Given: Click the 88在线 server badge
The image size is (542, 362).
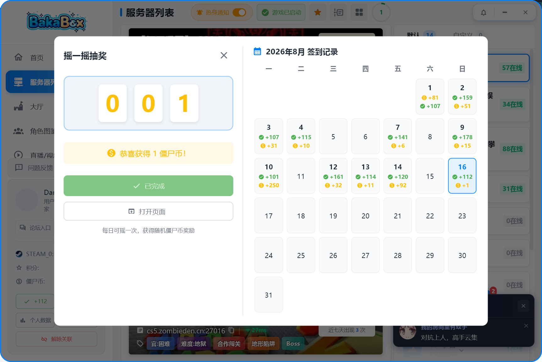Looking at the screenshot, I should (512, 149).
